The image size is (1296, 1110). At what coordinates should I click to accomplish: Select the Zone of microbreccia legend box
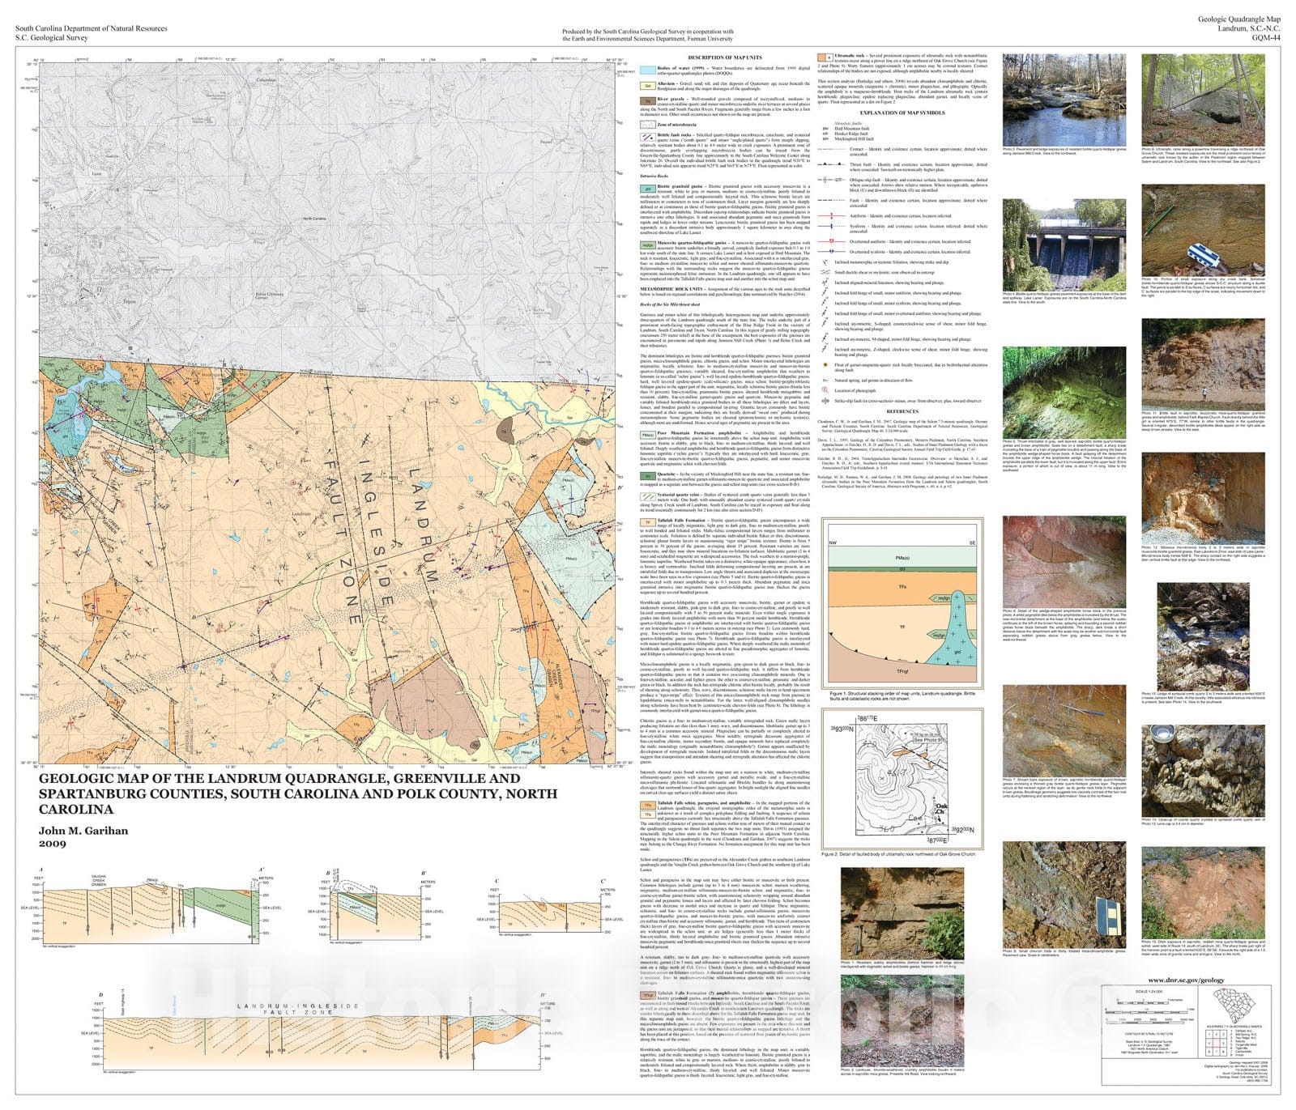pos(647,125)
